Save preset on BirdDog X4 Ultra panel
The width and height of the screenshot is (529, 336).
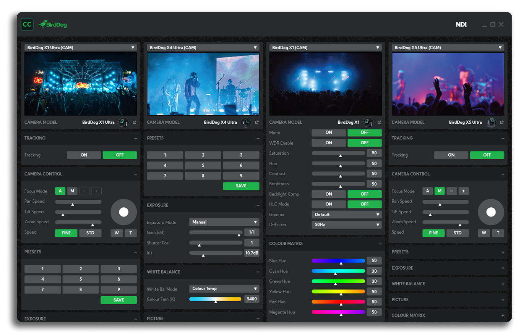241,186
